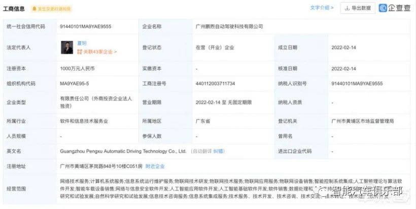Click the 参保人数 label cell
The width and height of the screenshot is (416, 209).
pos(165,136)
